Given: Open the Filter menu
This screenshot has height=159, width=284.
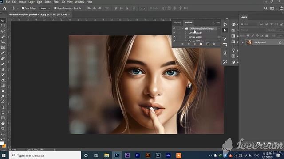Looking at the screenshot, I should pyautogui.click(x=56, y=2).
